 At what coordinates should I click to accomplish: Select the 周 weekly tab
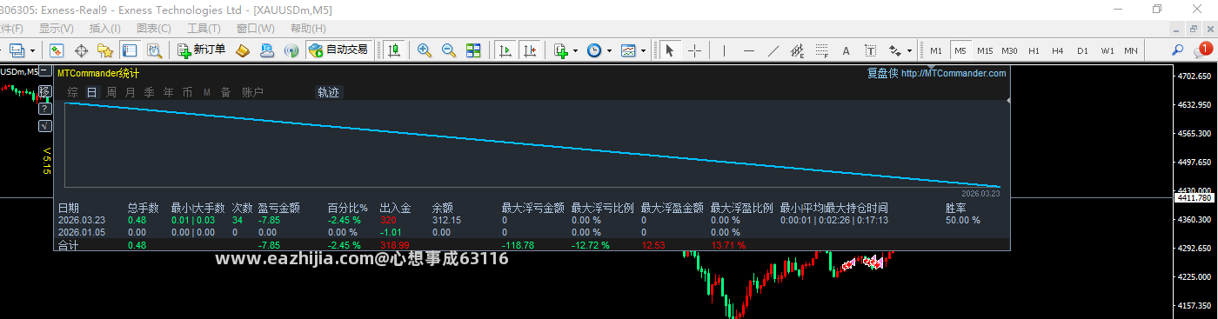[x=111, y=92]
